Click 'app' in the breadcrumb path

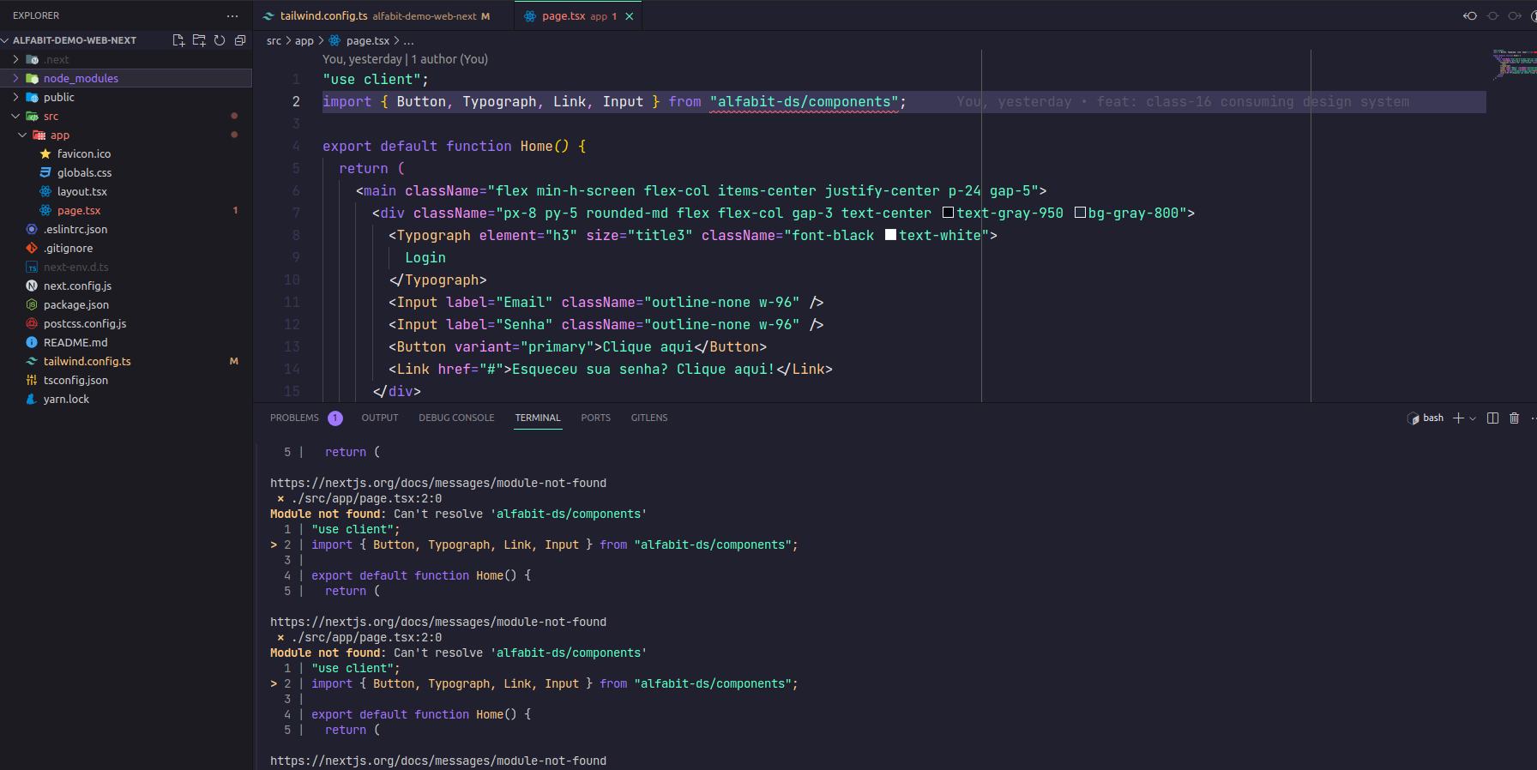pyautogui.click(x=304, y=41)
